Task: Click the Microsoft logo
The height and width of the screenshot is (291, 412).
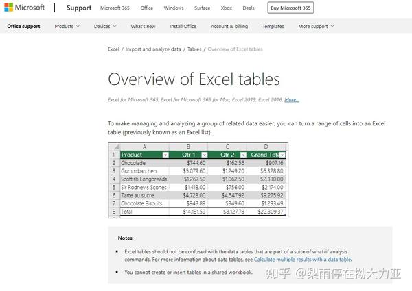Action: tap(25, 8)
